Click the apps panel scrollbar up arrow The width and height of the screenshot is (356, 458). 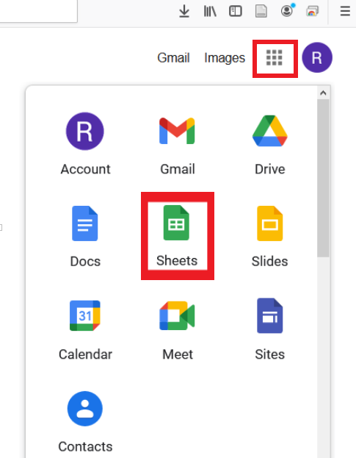(323, 93)
